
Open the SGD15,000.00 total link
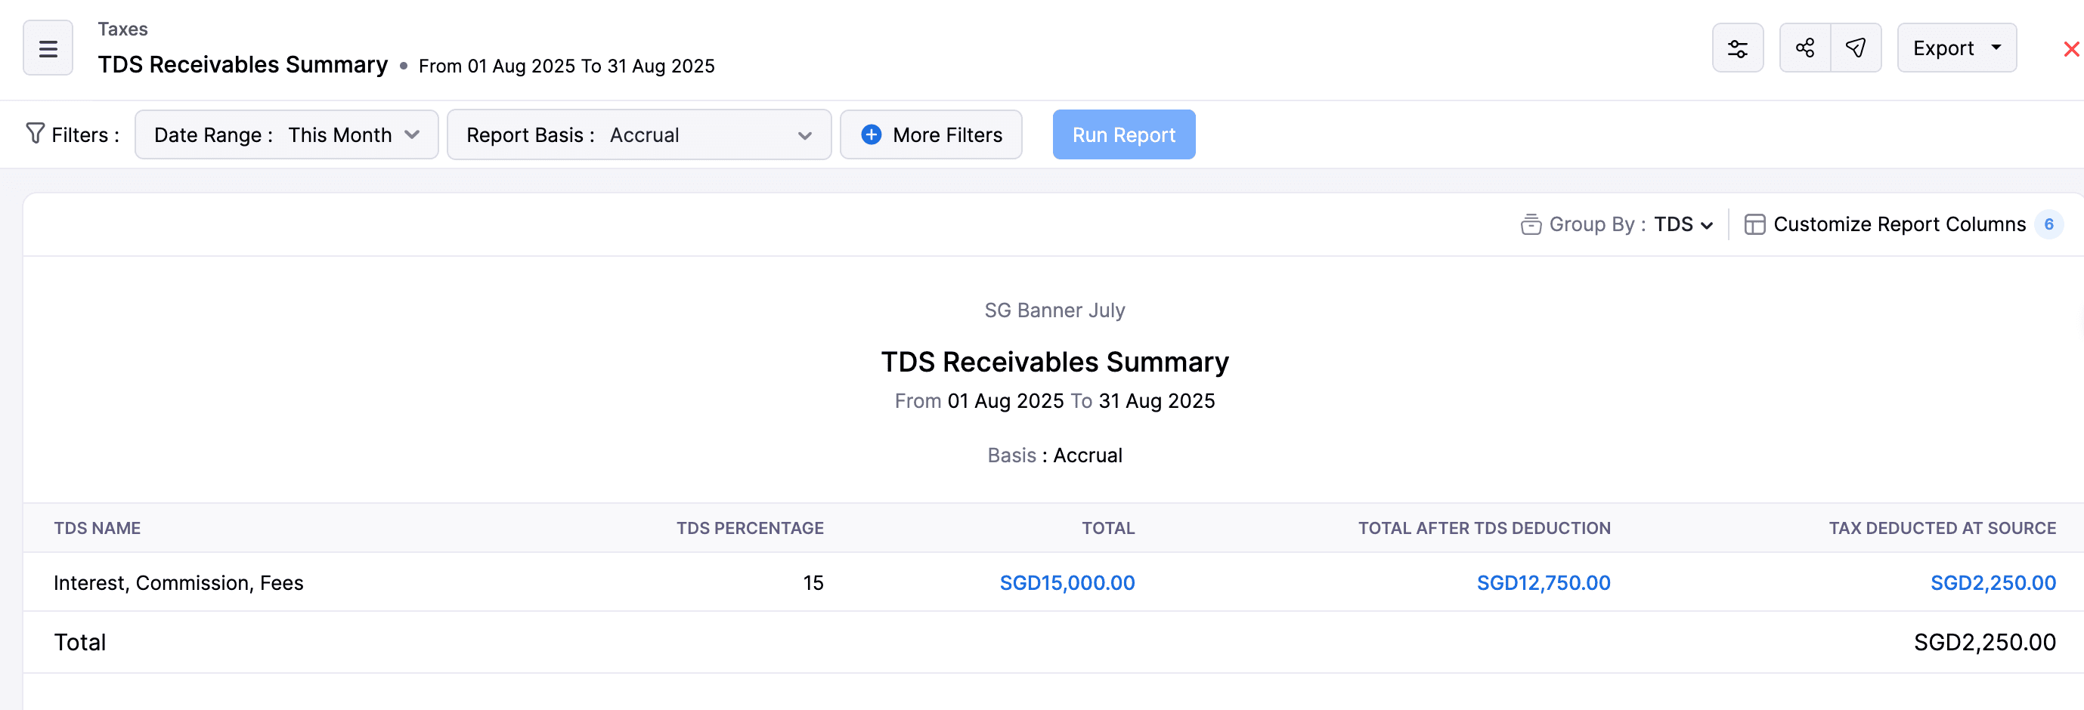pos(1067,583)
